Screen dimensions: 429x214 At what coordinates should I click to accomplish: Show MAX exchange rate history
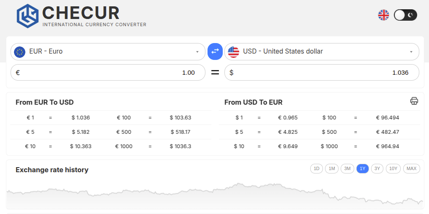pyautogui.click(x=411, y=169)
